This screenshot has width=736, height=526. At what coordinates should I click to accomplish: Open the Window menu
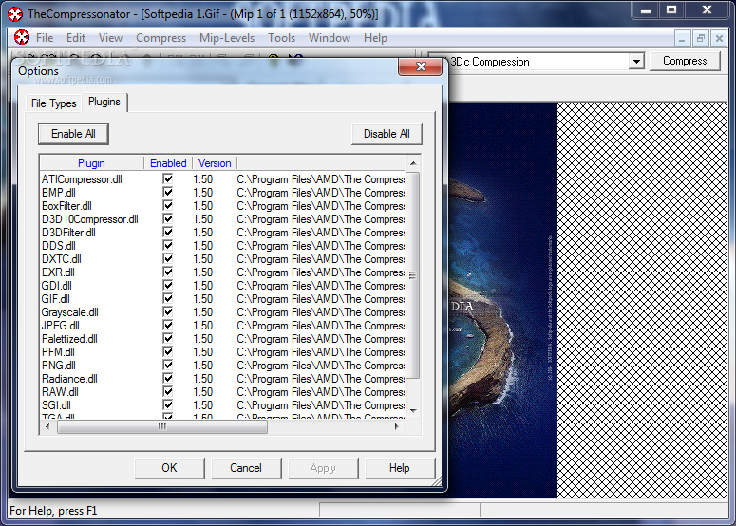pyautogui.click(x=329, y=38)
